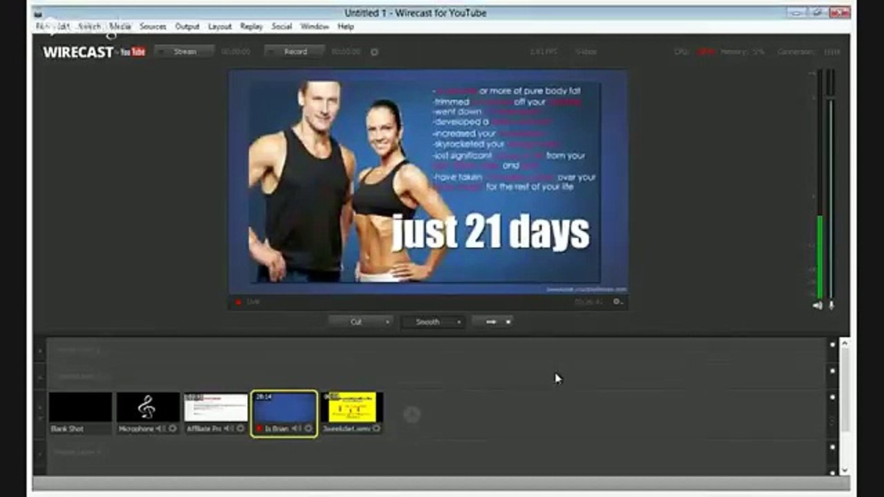Expand the first master layer row
The height and width of the screenshot is (497, 884).
coord(40,351)
